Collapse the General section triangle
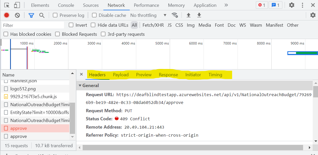 (80, 86)
